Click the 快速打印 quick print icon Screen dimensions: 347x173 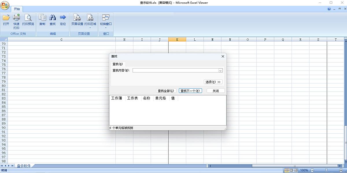tap(16, 18)
